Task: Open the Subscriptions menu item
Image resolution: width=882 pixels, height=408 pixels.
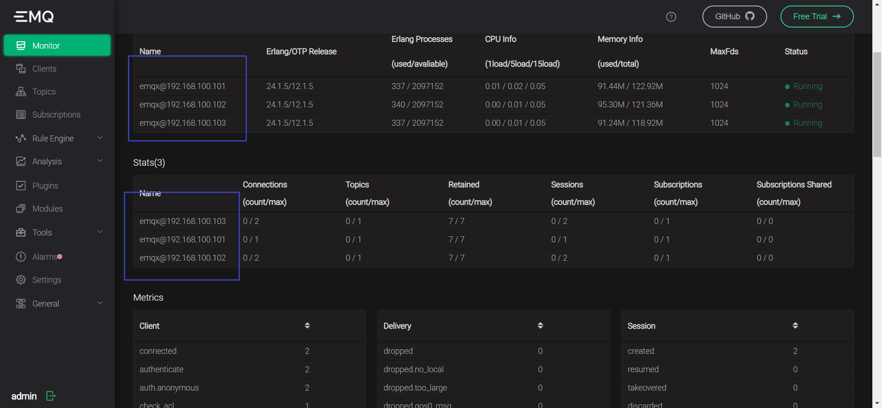Action: coord(57,114)
